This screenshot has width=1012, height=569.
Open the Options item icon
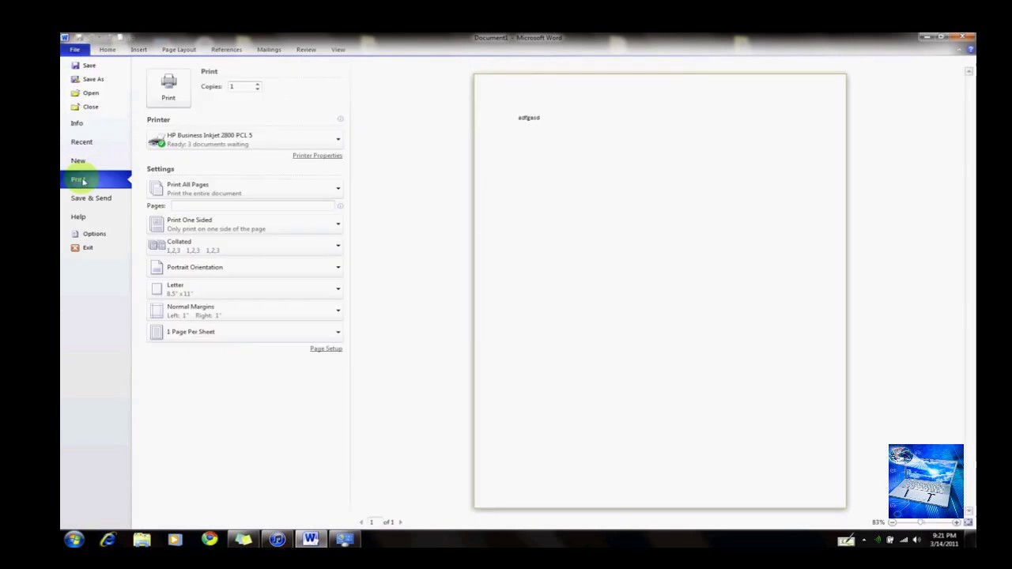75,234
